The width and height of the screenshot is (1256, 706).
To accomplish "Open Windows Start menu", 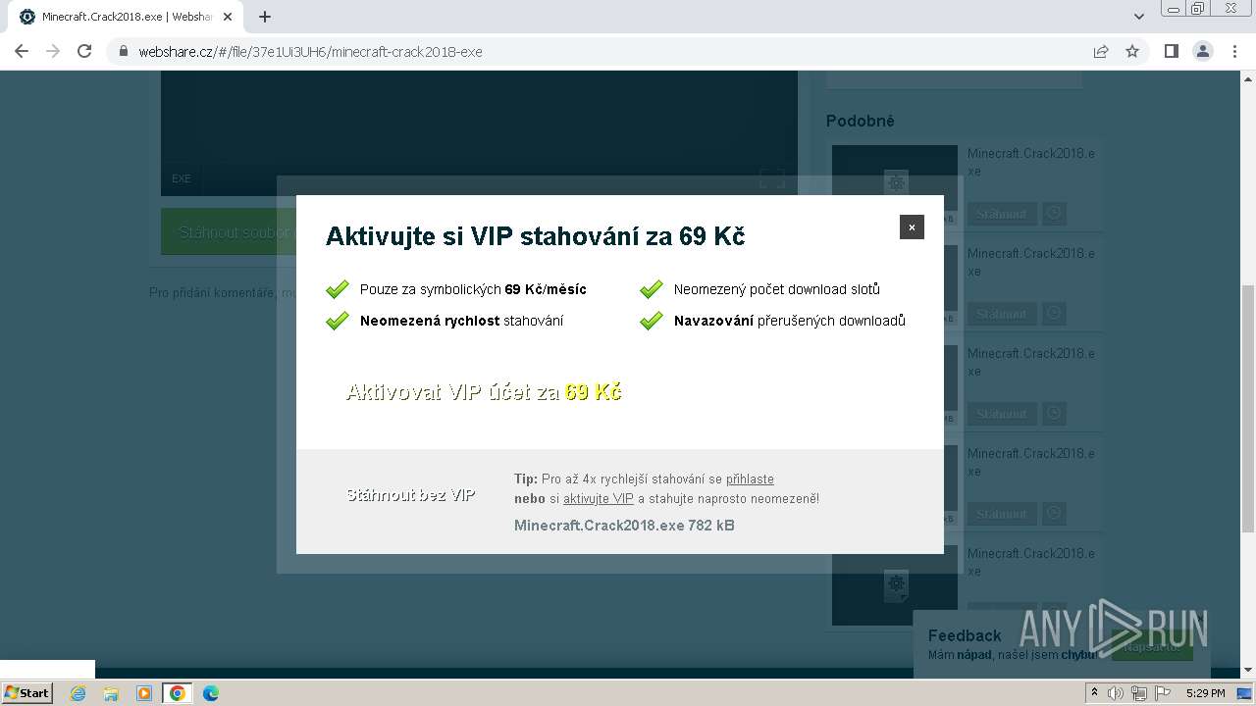I will click(x=27, y=693).
